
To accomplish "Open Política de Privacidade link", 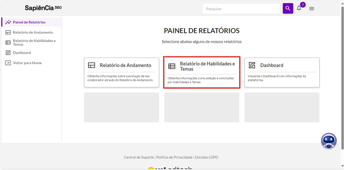I will pyautogui.click(x=174, y=157).
